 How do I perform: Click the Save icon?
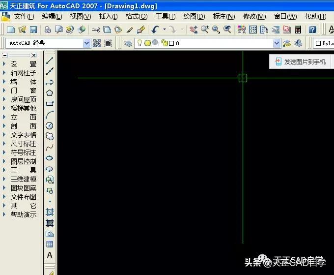point(33,30)
